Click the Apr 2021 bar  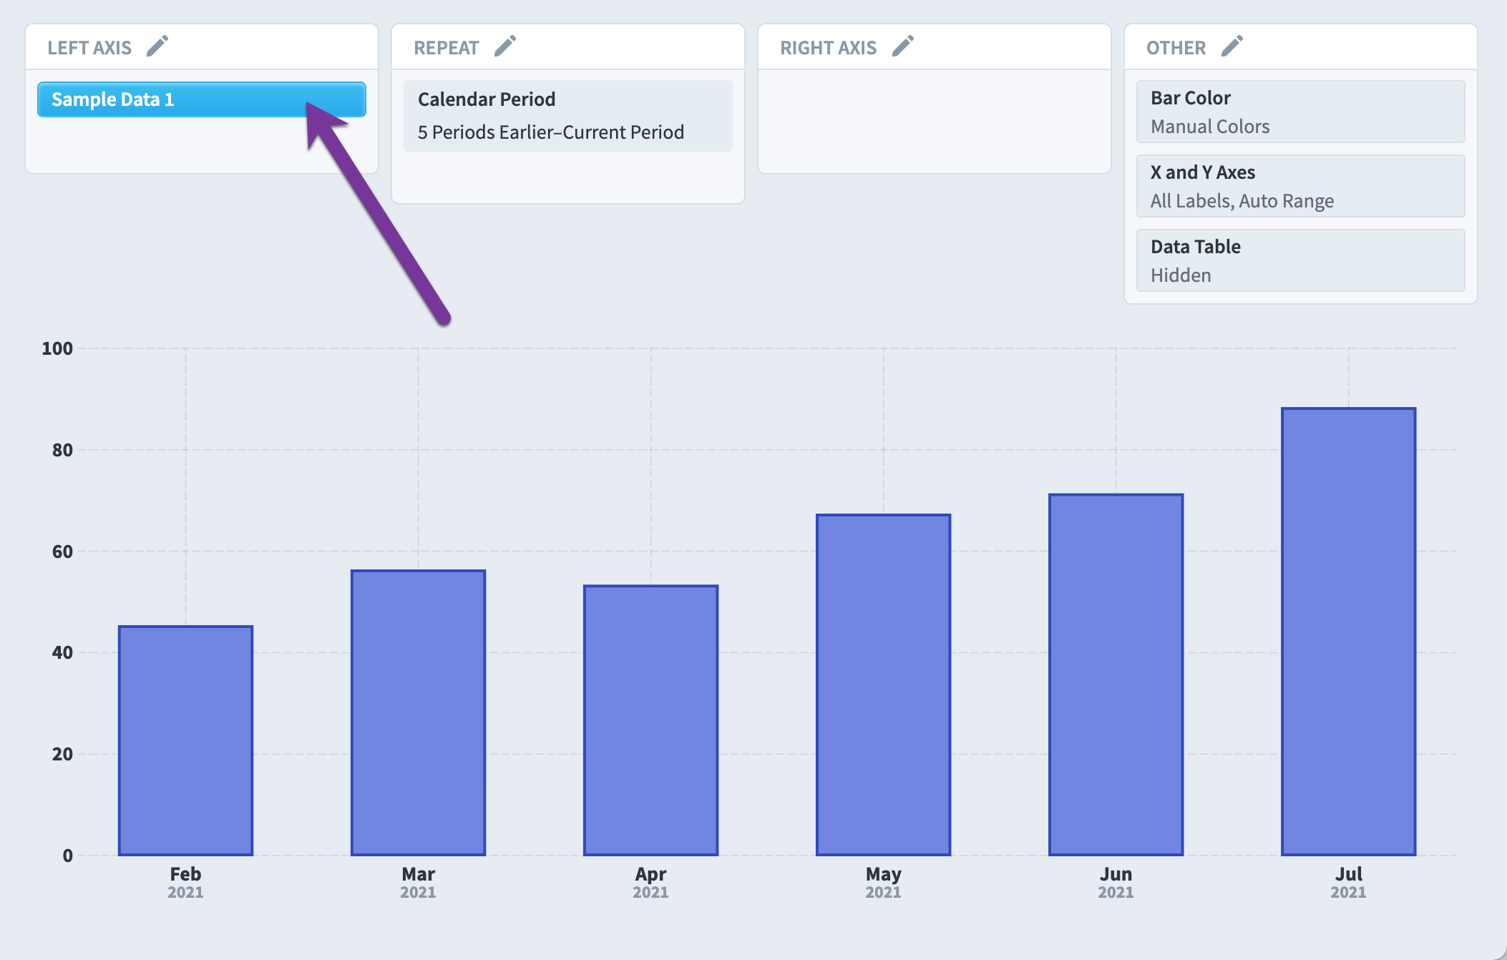pyautogui.click(x=651, y=720)
